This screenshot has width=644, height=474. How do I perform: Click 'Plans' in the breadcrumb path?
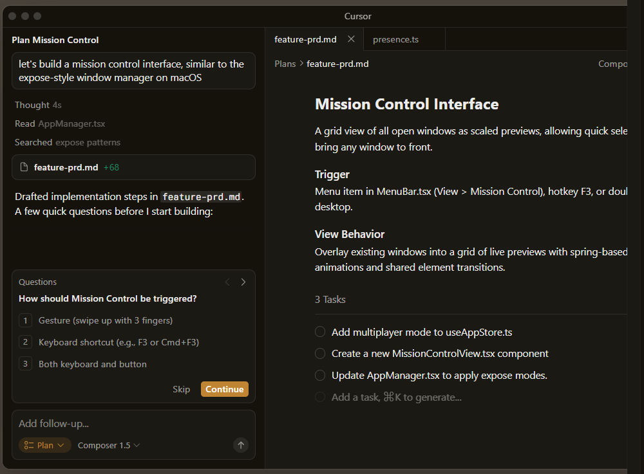pos(285,64)
